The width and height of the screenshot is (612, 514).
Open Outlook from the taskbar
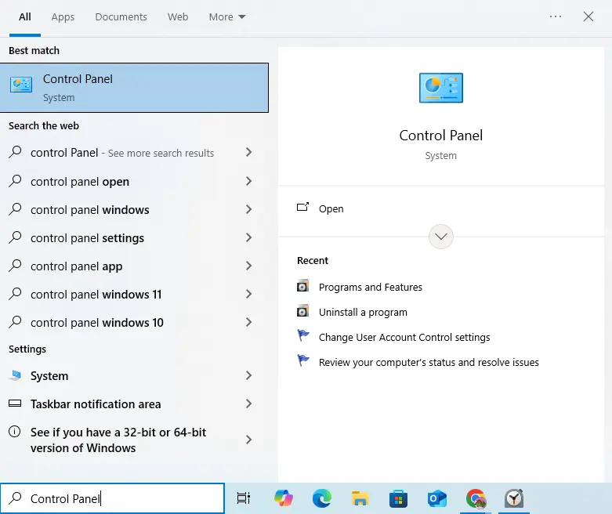click(436, 498)
